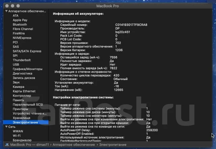Open Графика/Мониторы entry
Screen dimensions: 216x149
click(x=27, y=69)
